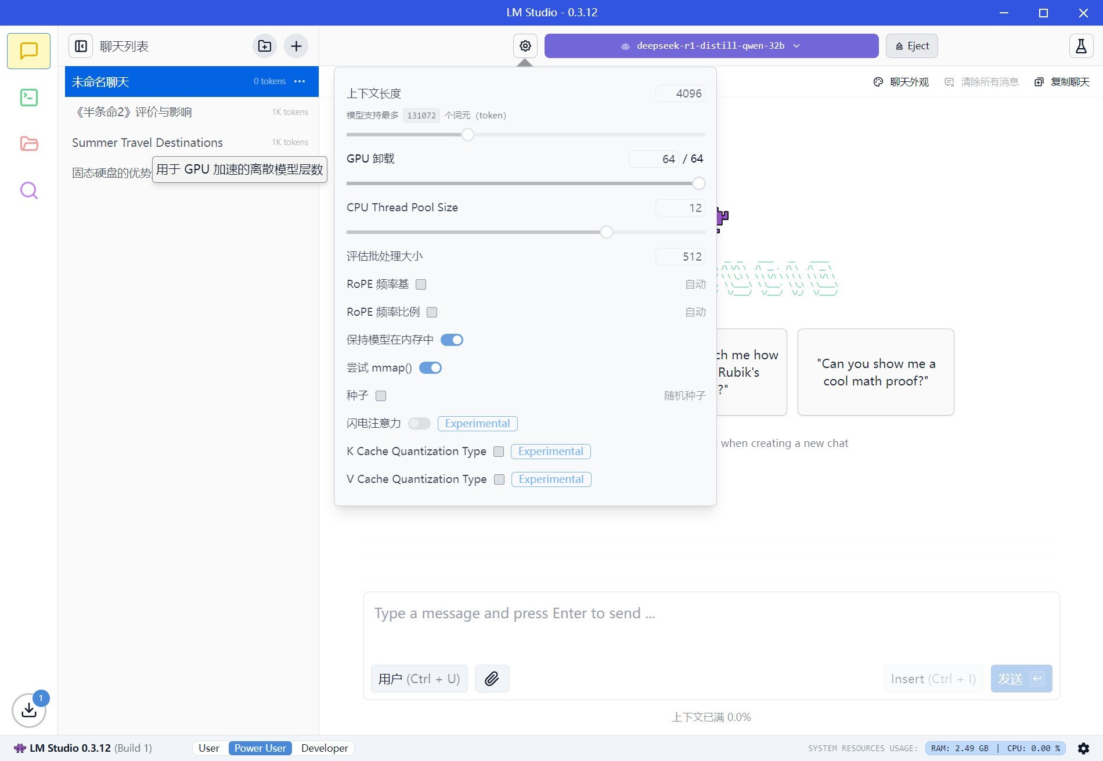Toggle 闪电注意力 flash attention switch
This screenshot has width=1103, height=761.
(419, 424)
